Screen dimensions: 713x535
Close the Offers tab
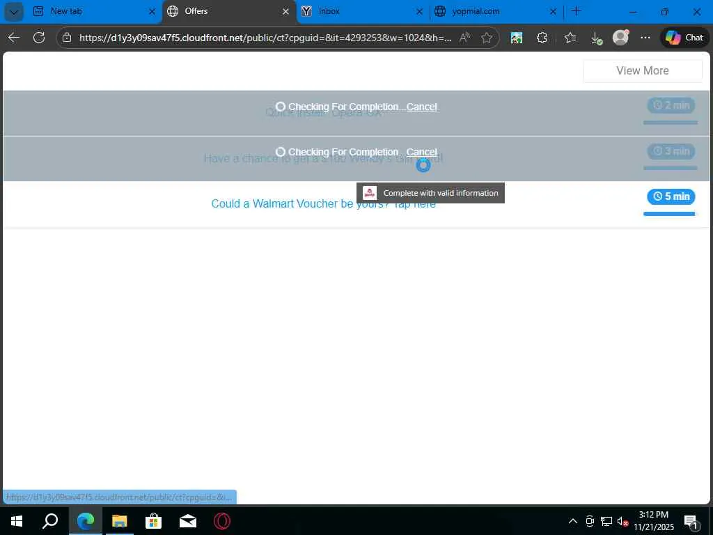(285, 12)
